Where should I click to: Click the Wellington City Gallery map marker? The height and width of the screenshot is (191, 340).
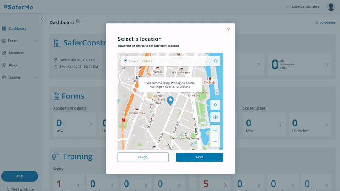[186, 135]
